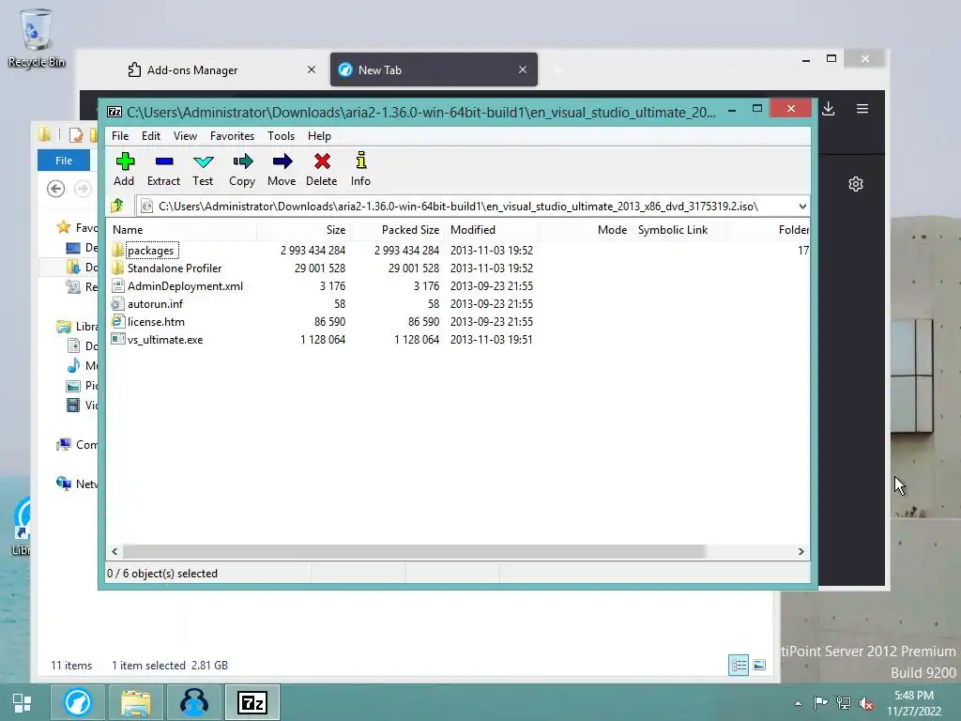Open the browser Downloads arrow icon

[x=828, y=109]
